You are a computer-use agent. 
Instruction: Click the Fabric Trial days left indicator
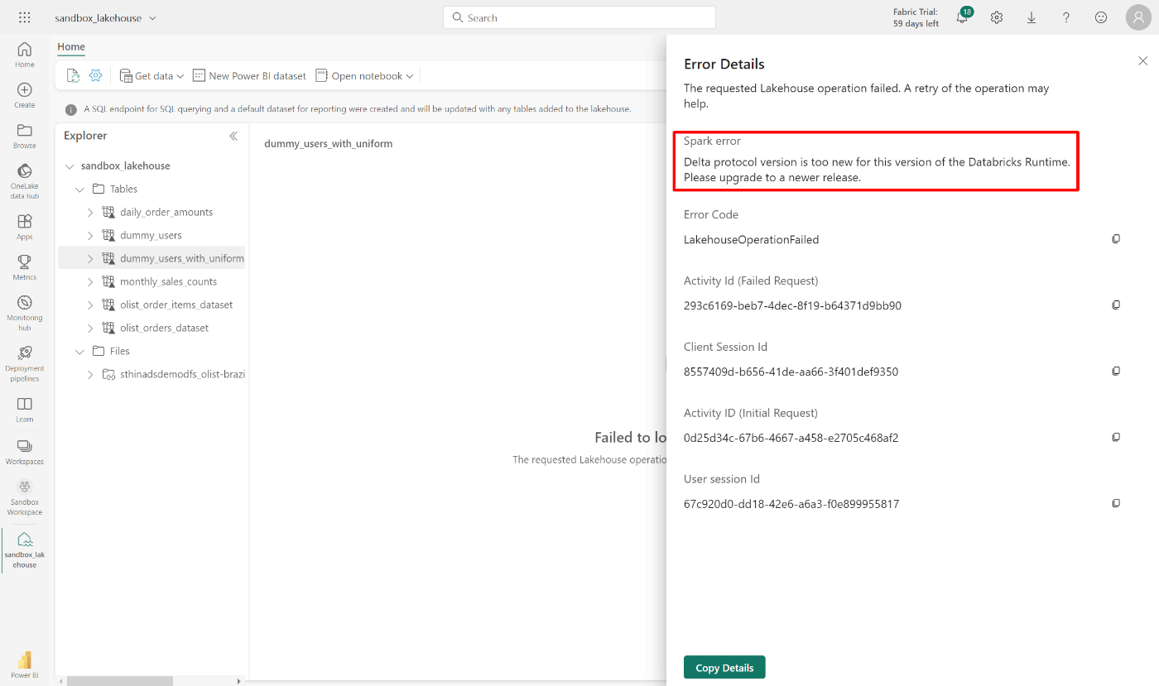(x=916, y=17)
